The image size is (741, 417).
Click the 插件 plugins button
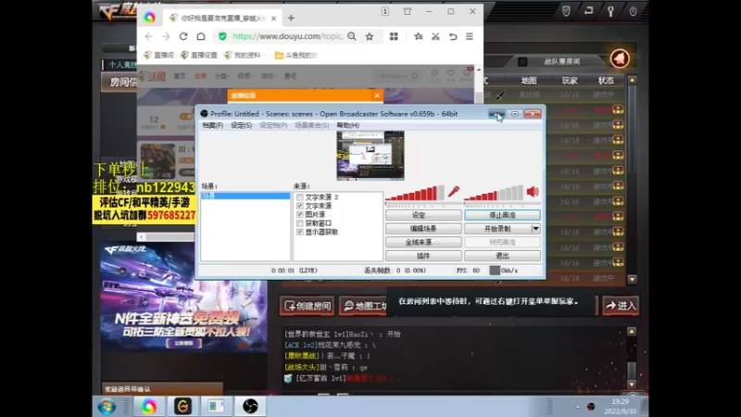pyautogui.click(x=423, y=256)
